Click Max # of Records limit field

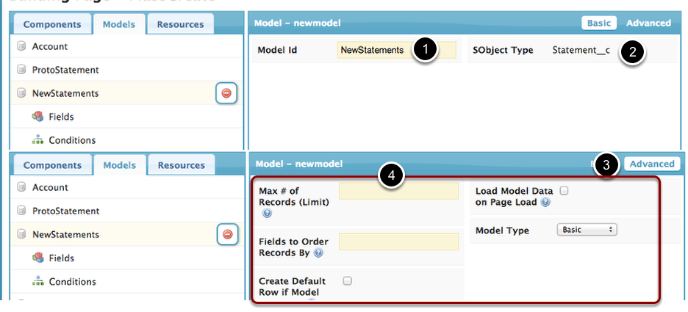coord(398,192)
